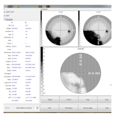Click the visible difference threshold value field
The image size is (115, 116).
click(34, 108)
